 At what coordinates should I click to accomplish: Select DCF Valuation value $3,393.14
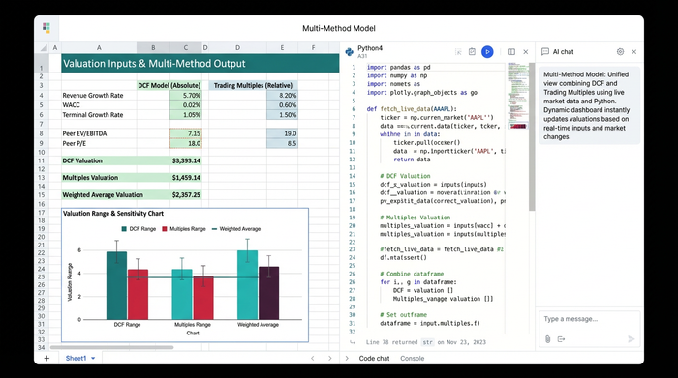[186, 160]
